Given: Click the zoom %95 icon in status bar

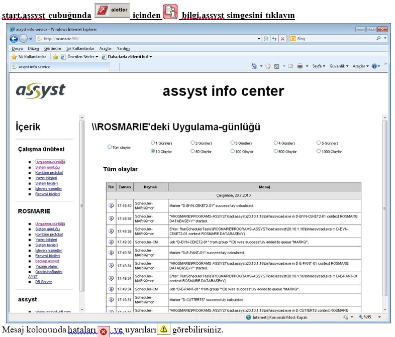Looking at the screenshot, I should (360, 317).
